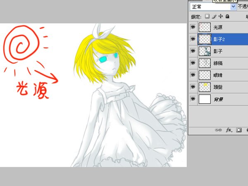Viewport: 248px width, 186px height.
Task: Hide the 背景 layer
Action: (x=193, y=99)
